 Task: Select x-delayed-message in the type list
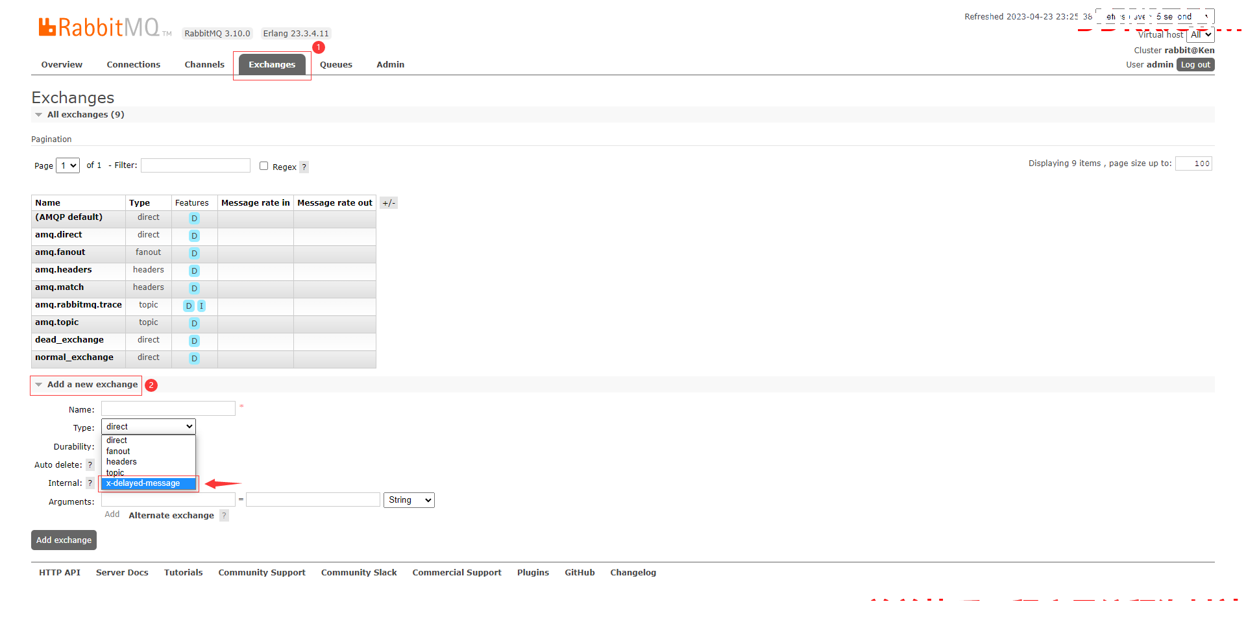tap(149, 483)
